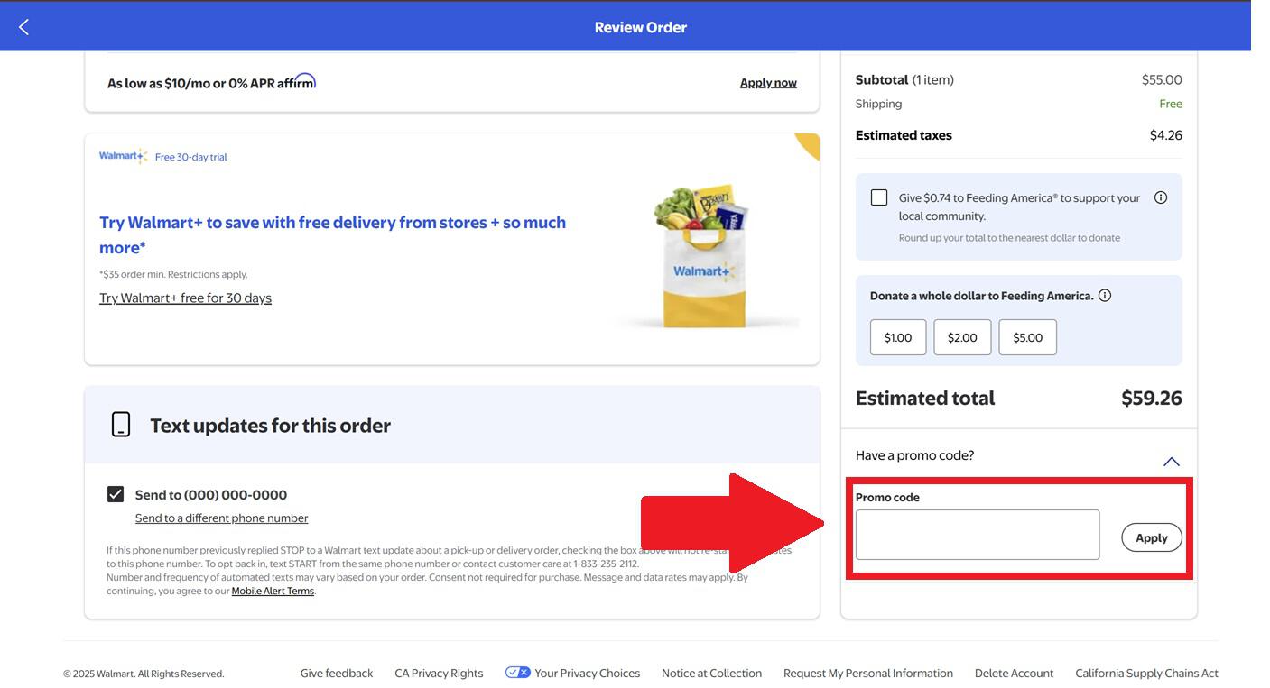Image resolution: width=1270 pixels, height=688 pixels.
Task: Click the Free 30-day trial label
Action: coord(190,157)
